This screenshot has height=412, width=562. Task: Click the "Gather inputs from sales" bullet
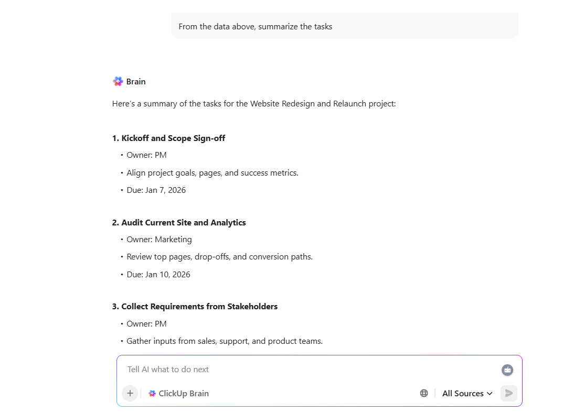click(225, 341)
